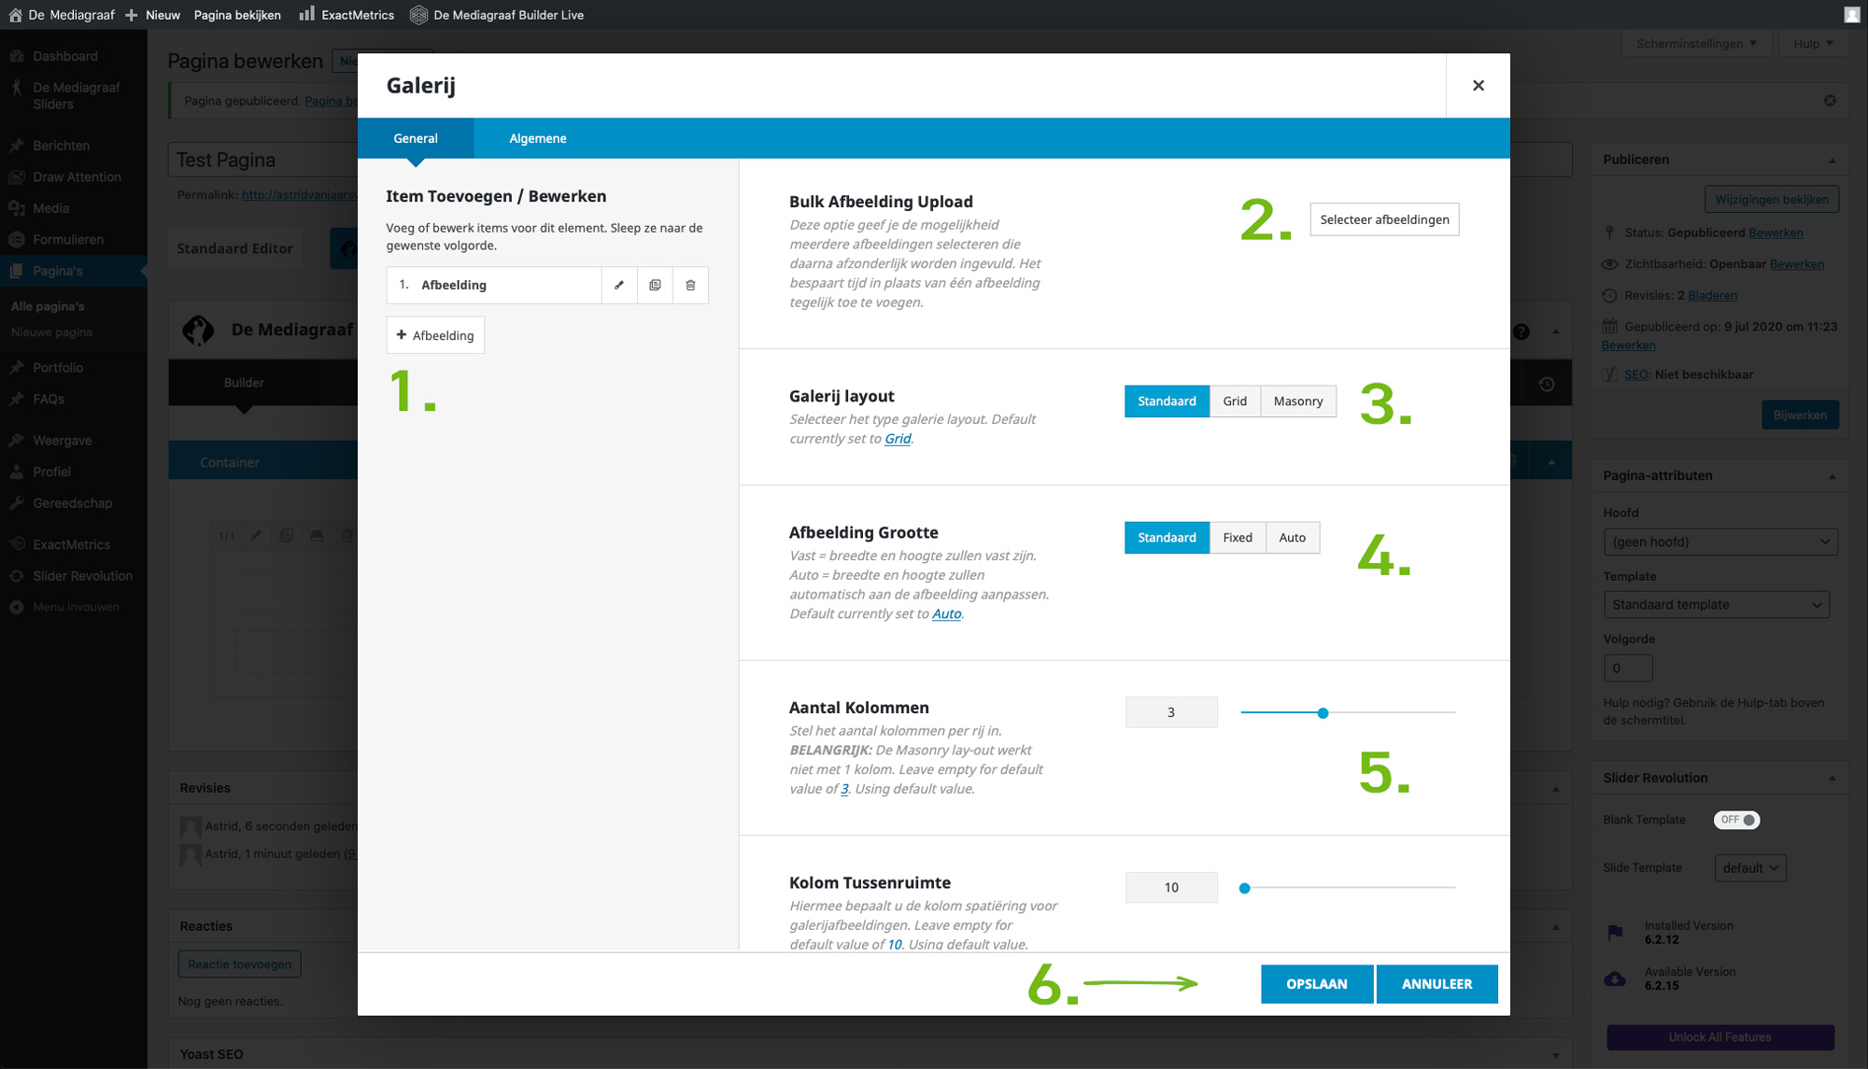1868x1069 pixels.
Task: Click OPSLAAN to save gallery
Action: click(x=1316, y=983)
